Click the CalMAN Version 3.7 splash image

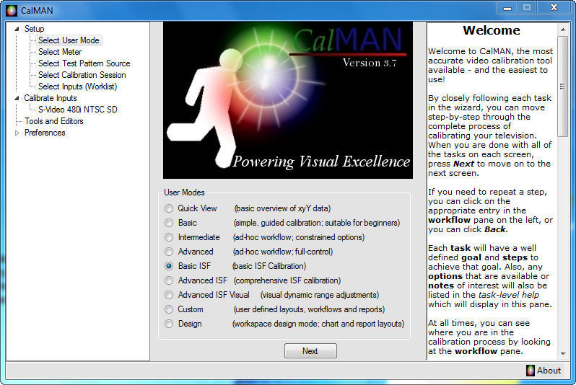pos(288,100)
